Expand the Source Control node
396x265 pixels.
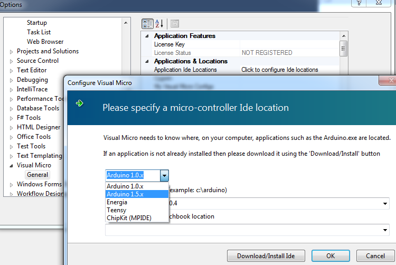point(11,61)
